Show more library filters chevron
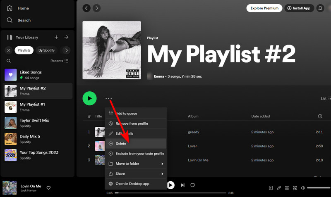 67,50
